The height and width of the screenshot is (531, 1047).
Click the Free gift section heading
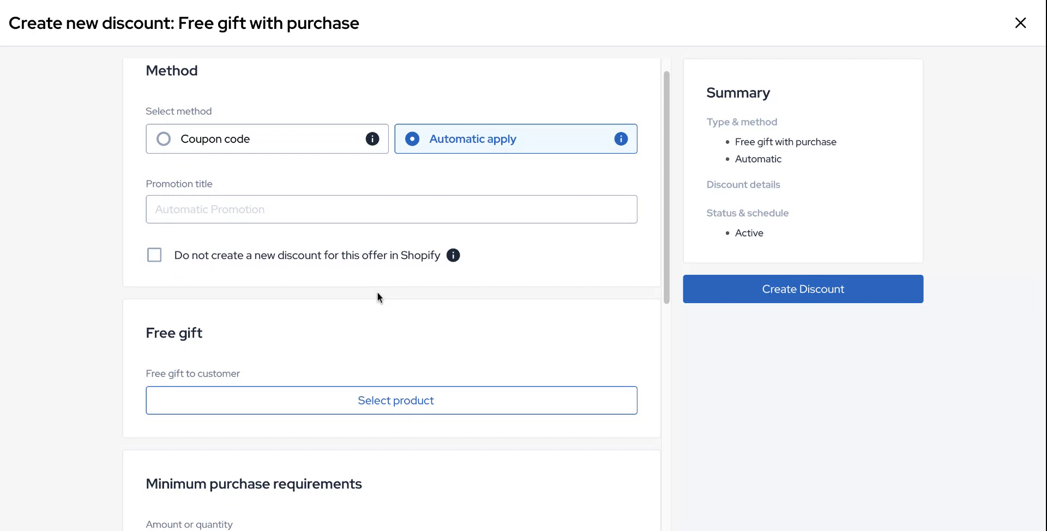click(x=174, y=333)
